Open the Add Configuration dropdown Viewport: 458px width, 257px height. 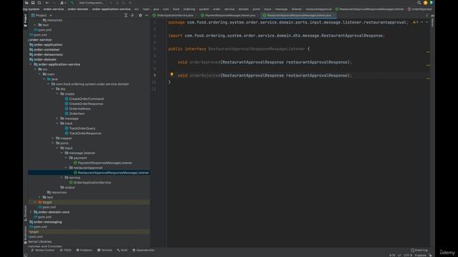92,3
